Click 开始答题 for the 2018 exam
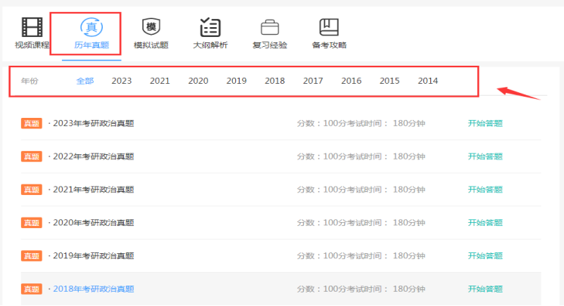 click(485, 289)
